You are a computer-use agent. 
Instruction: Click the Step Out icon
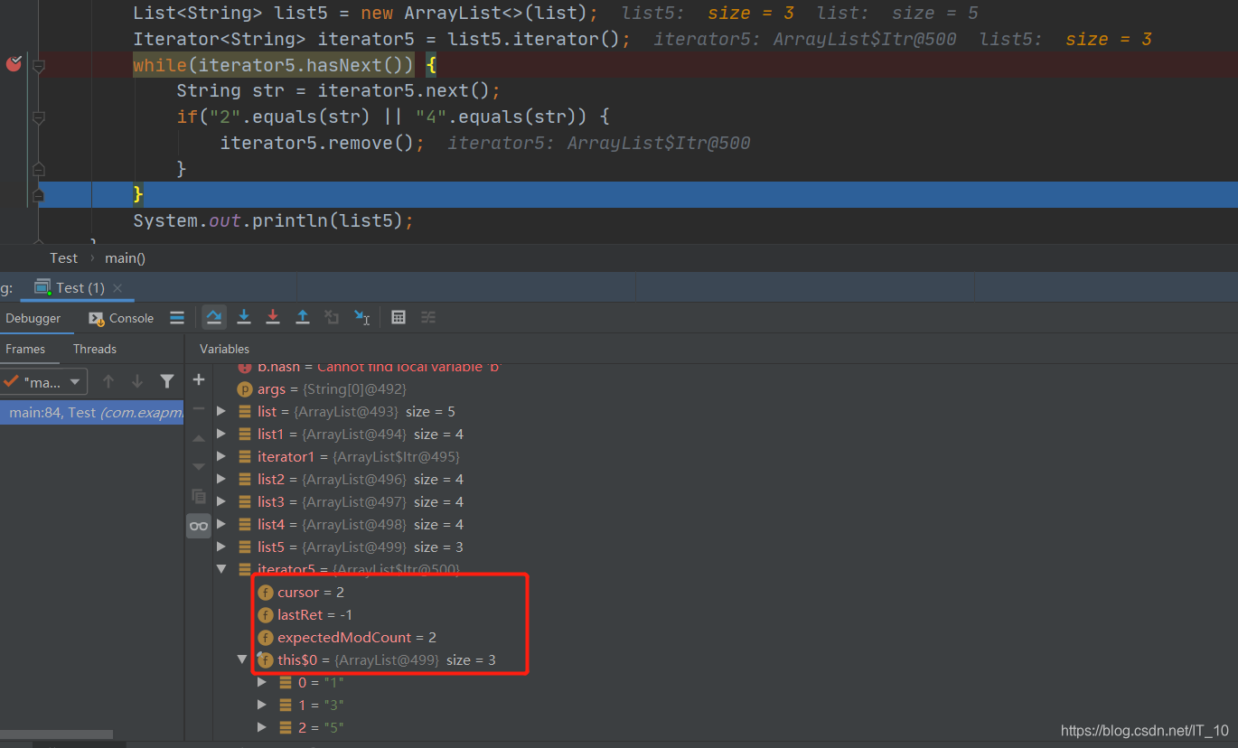point(303,317)
